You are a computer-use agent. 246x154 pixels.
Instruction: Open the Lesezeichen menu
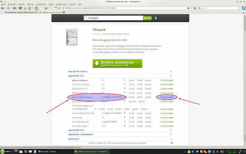[41, 4]
